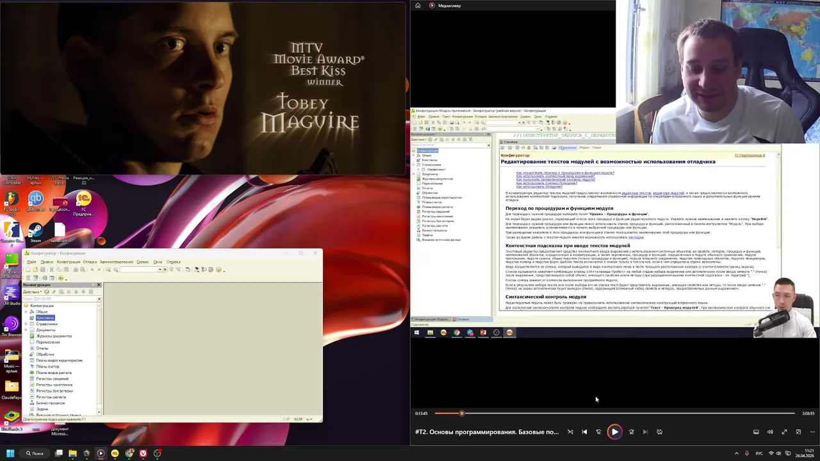Seek along the video progress bar

tap(615, 413)
